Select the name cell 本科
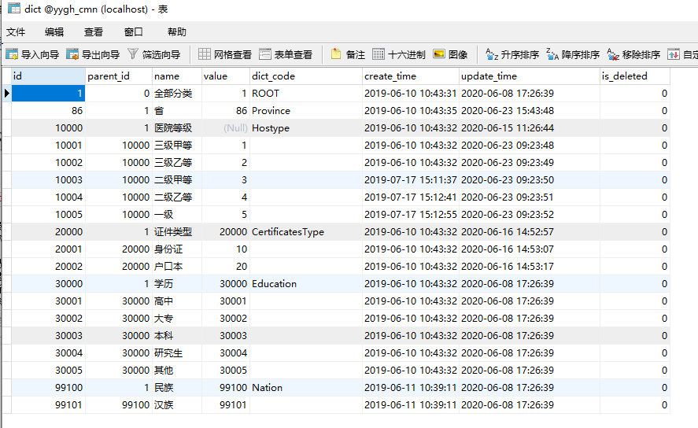The image size is (698, 428). (x=177, y=337)
